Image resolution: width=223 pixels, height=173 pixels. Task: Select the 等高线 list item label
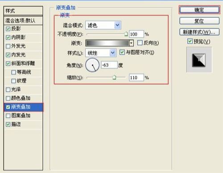coord(24,72)
